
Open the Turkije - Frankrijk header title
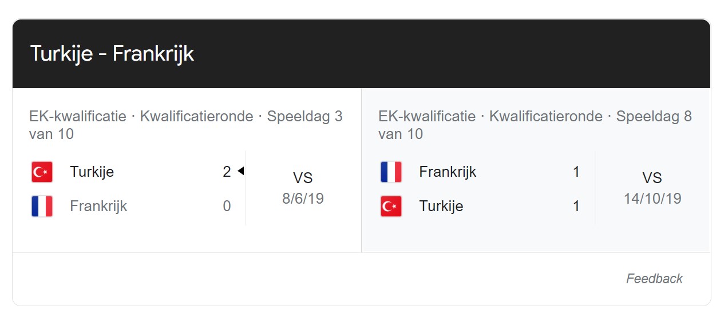coord(112,54)
